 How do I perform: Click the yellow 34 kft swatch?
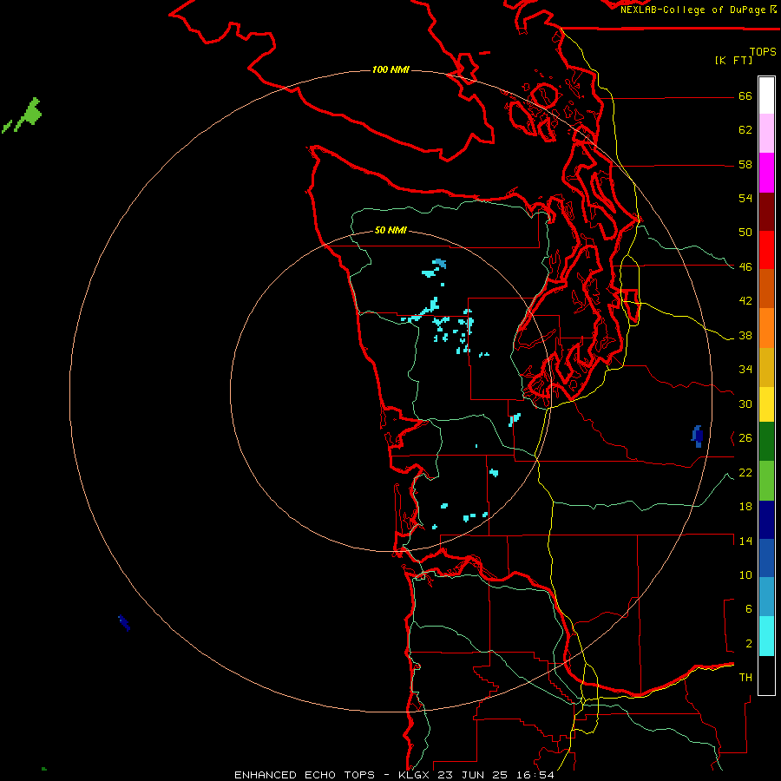pyautogui.click(x=766, y=404)
